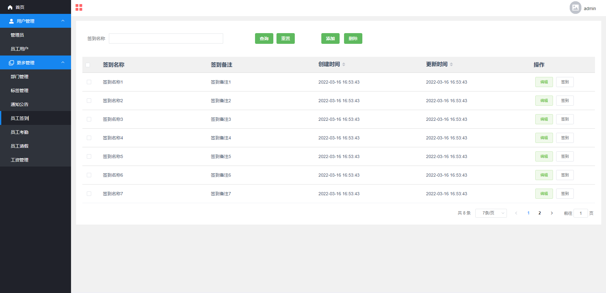This screenshot has height=293, width=606.
Task: Go to next page arrow
Action: pyautogui.click(x=552, y=213)
